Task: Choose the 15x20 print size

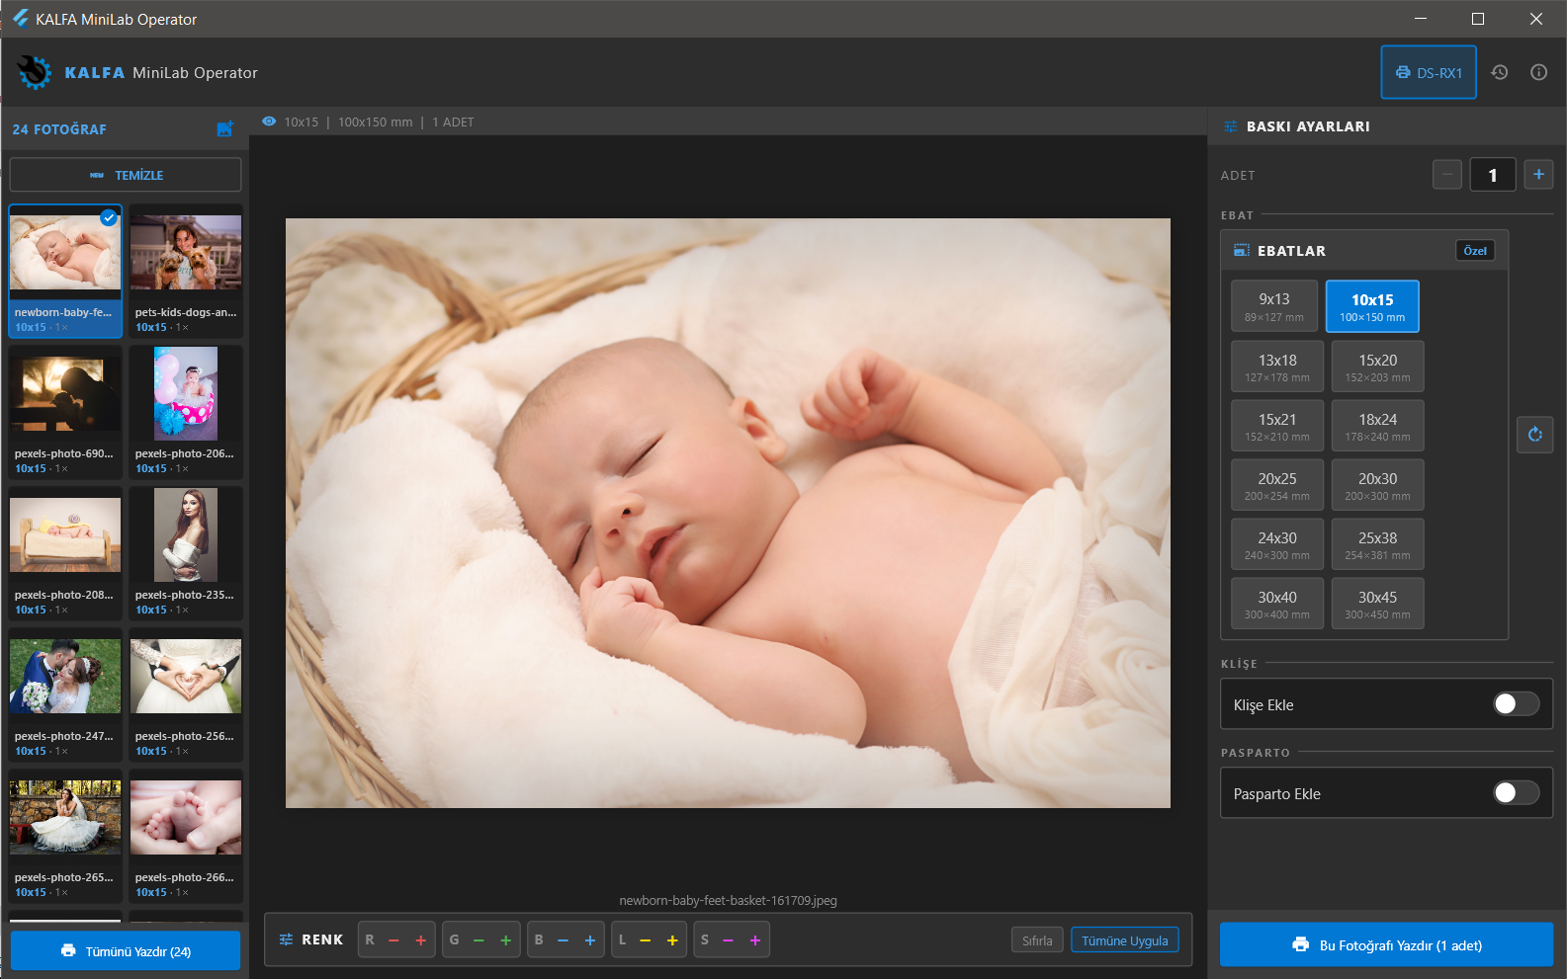Action: [1377, 367]
